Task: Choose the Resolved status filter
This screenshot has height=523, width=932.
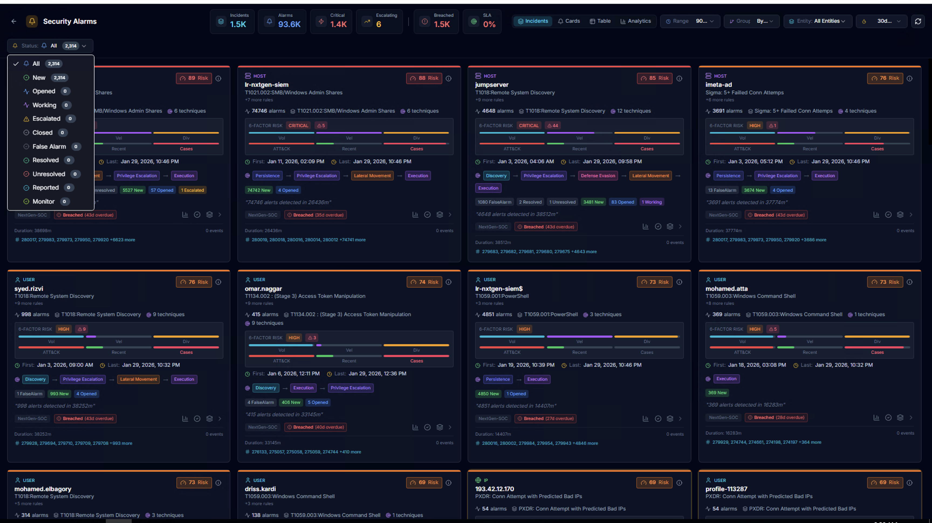Action: point(45,160)
